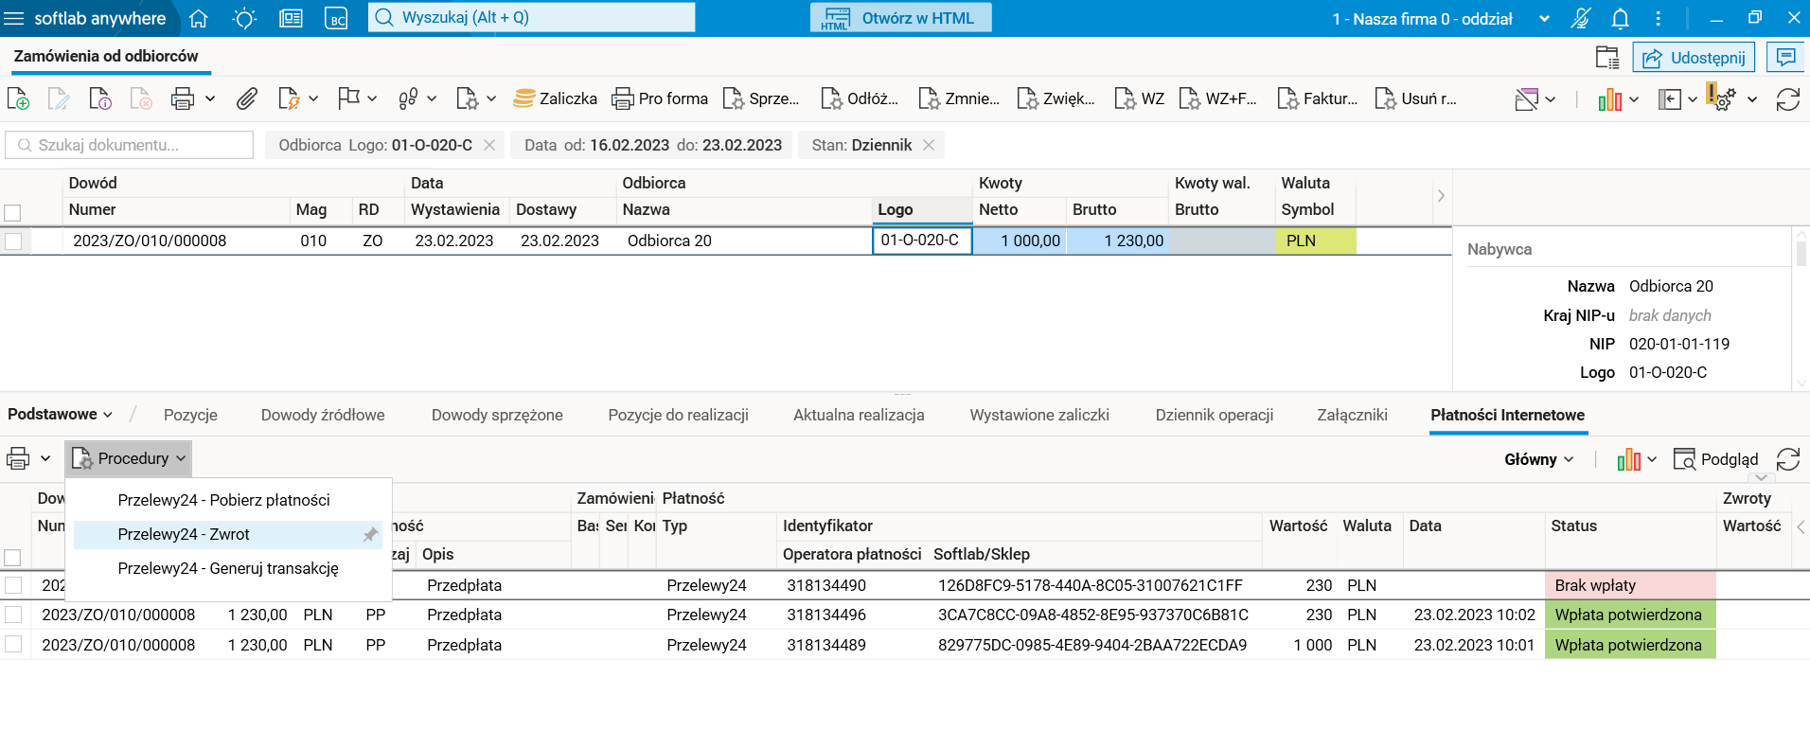The image size is (1810, 731).
Task: Go to the home screen icon
Action: (199, 18)
